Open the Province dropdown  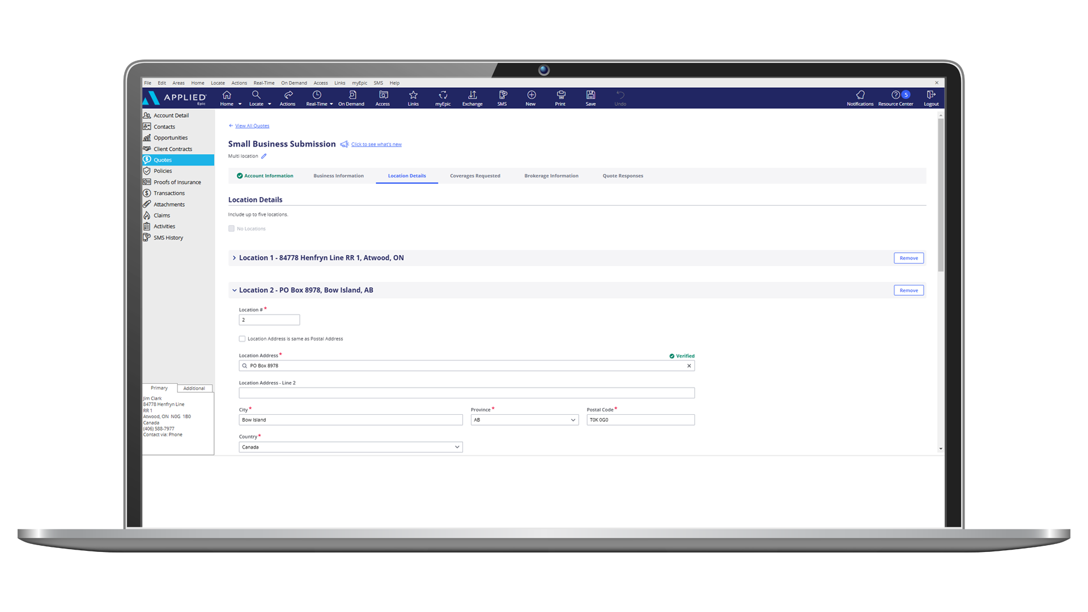pos(524,420)
